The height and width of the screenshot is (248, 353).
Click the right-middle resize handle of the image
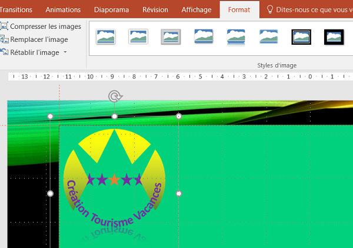coord(179,193)
